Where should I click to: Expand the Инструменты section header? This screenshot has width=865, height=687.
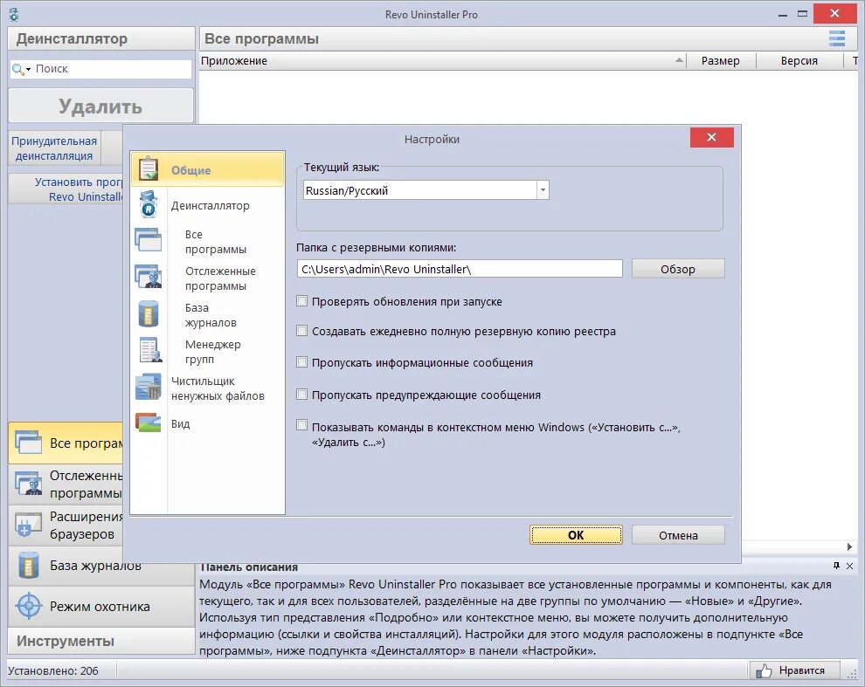[101, 641]
